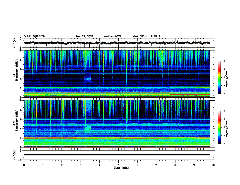Click the "station=ATH" header label

point(112,36)
